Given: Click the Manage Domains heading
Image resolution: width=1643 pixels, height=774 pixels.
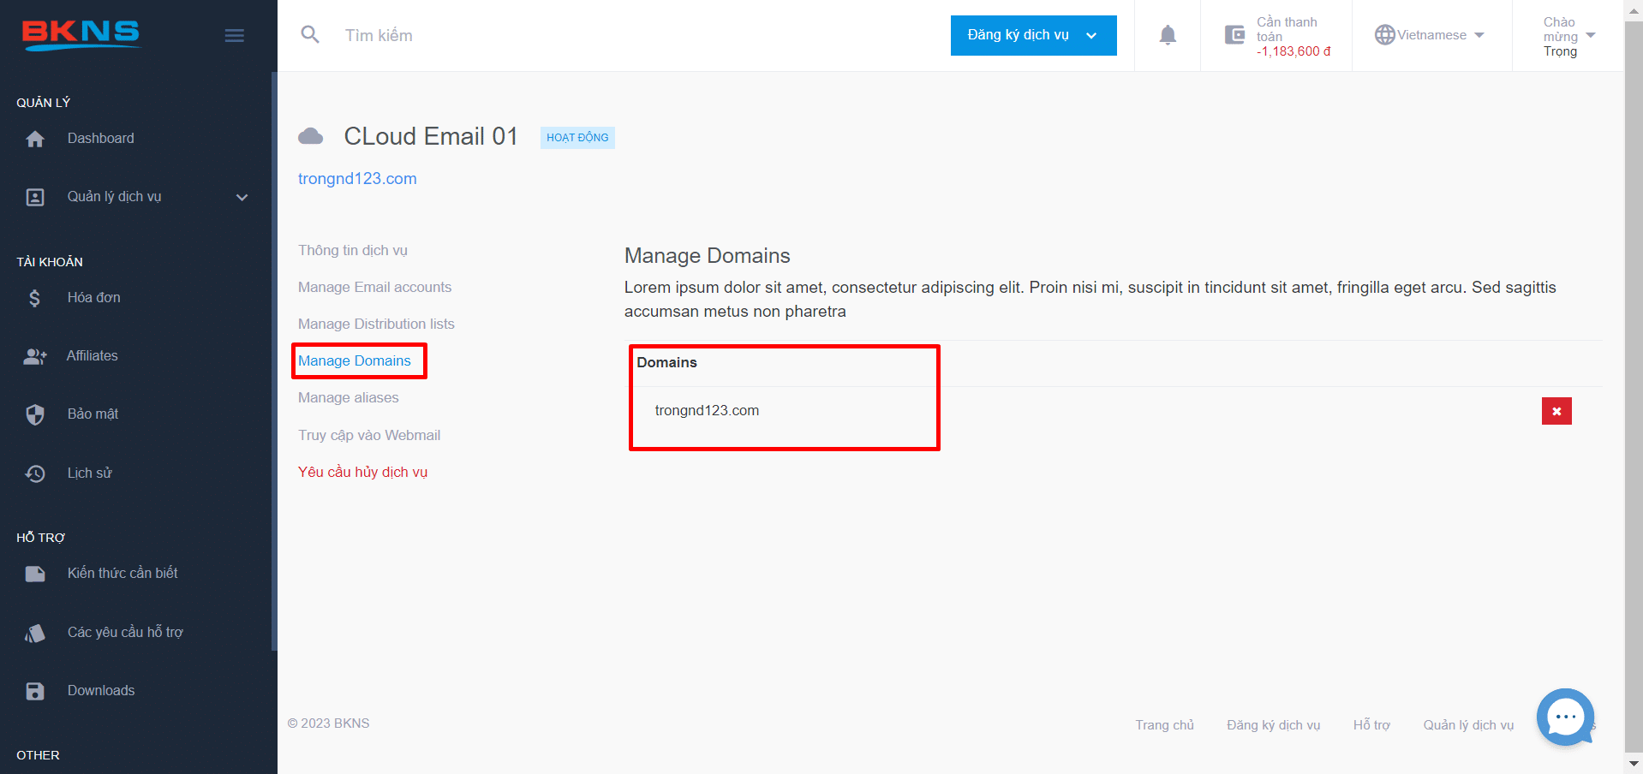Looking at the screenshot, I should [x=707, y=255].
